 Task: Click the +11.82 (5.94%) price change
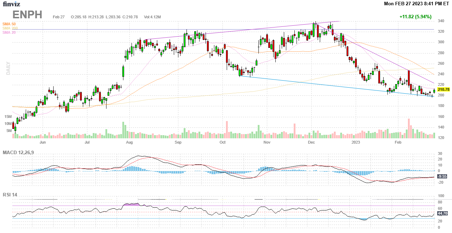click(415, 17)
